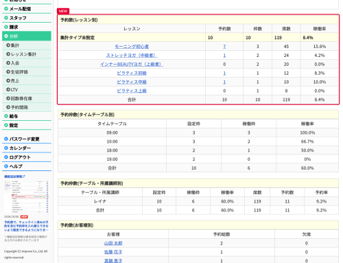Click the 66.7% rate in the 10:00 row
Screen dimensions: 343x263
(307, 141)
